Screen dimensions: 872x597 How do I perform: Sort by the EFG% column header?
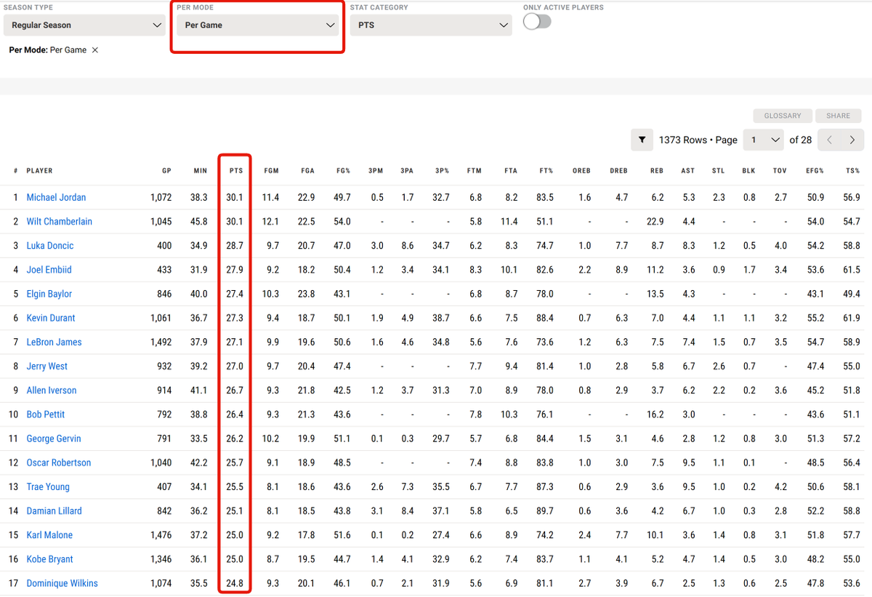815,171
